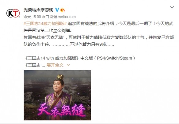
Task: Click the arrow beside 展开全文
Action: 68,65
